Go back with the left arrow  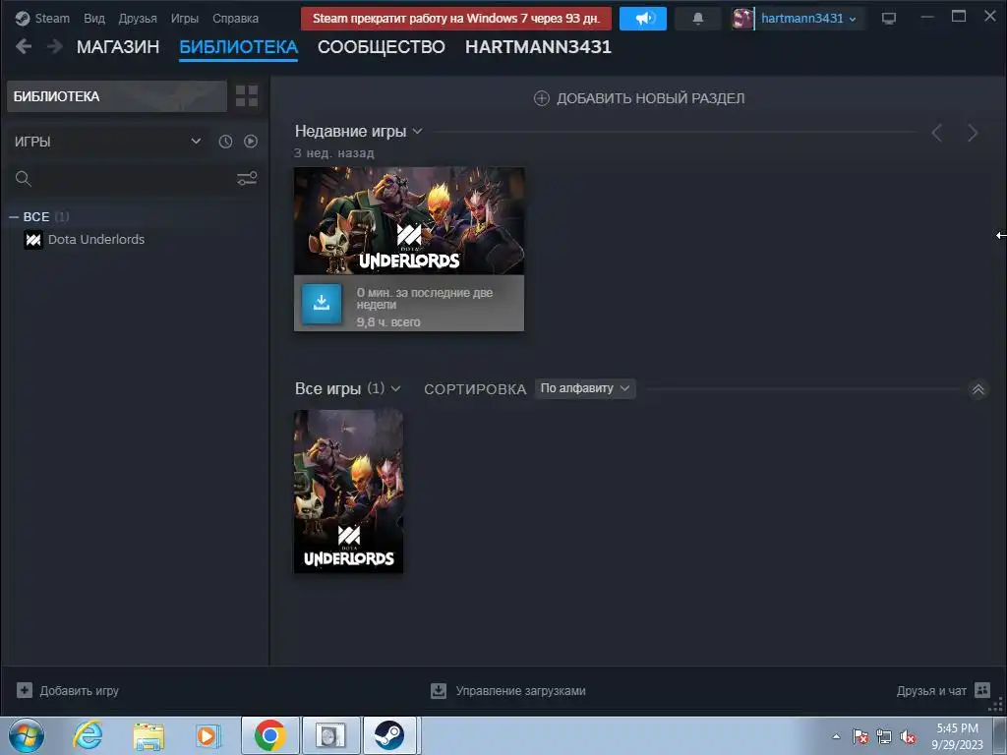[x=24, y=46]
